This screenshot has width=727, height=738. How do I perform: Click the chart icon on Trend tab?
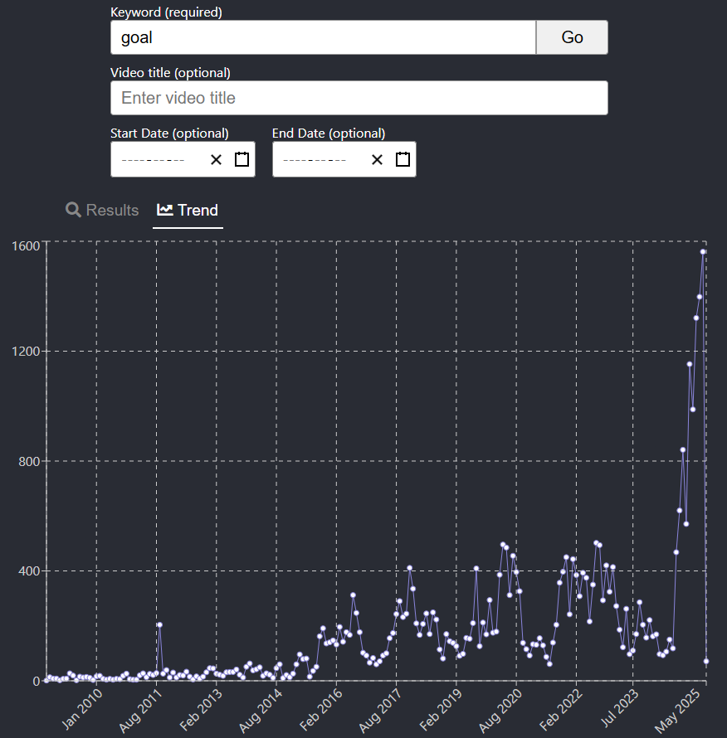click(x=165, y=210)
